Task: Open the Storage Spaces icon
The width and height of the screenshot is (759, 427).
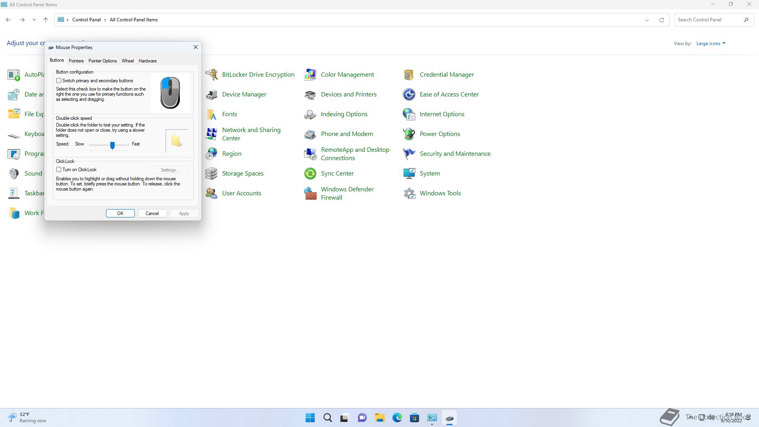Action: 211,173
